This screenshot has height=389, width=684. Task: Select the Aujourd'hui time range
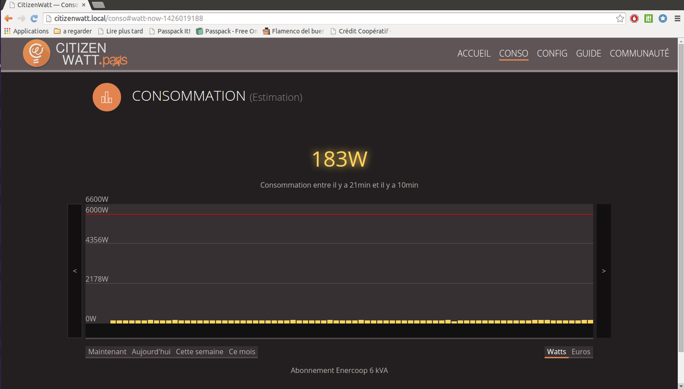click(x=151, y=352)
